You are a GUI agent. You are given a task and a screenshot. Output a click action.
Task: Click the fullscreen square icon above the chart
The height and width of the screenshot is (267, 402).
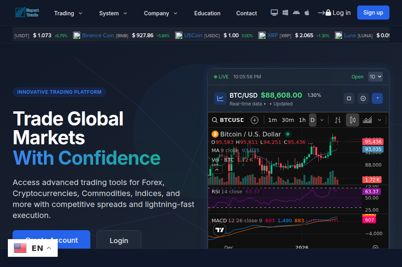click(x=349, y=98)
